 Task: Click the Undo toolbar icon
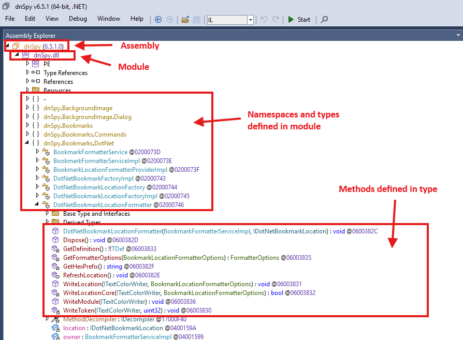click(264, 20)
